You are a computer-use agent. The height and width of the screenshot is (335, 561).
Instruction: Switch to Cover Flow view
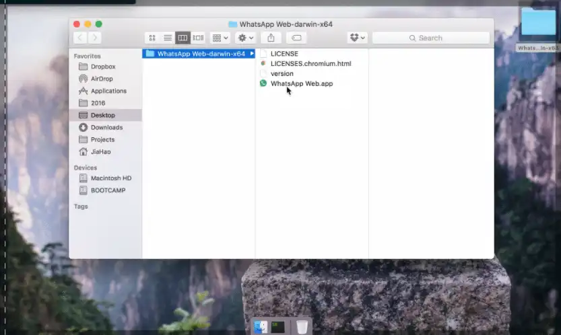198,38
